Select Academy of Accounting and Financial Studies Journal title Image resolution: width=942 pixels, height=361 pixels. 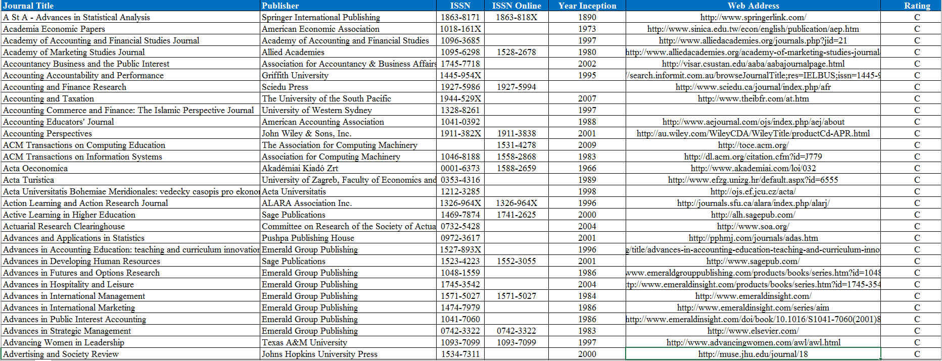130,40
